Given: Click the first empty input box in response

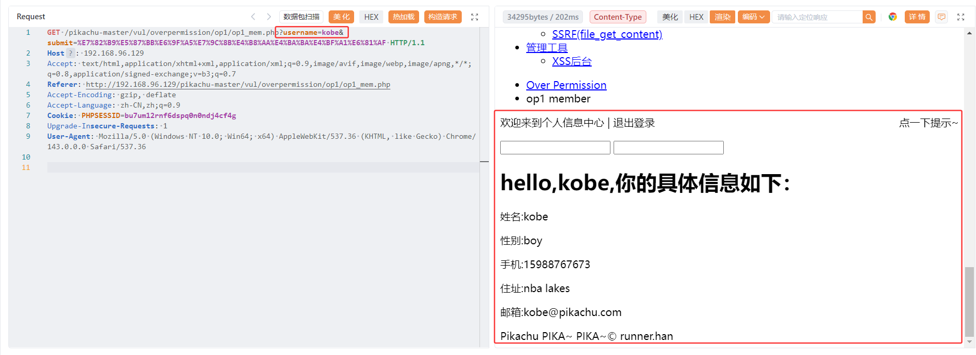Looking at the screenshot, I should pos(555,148).
